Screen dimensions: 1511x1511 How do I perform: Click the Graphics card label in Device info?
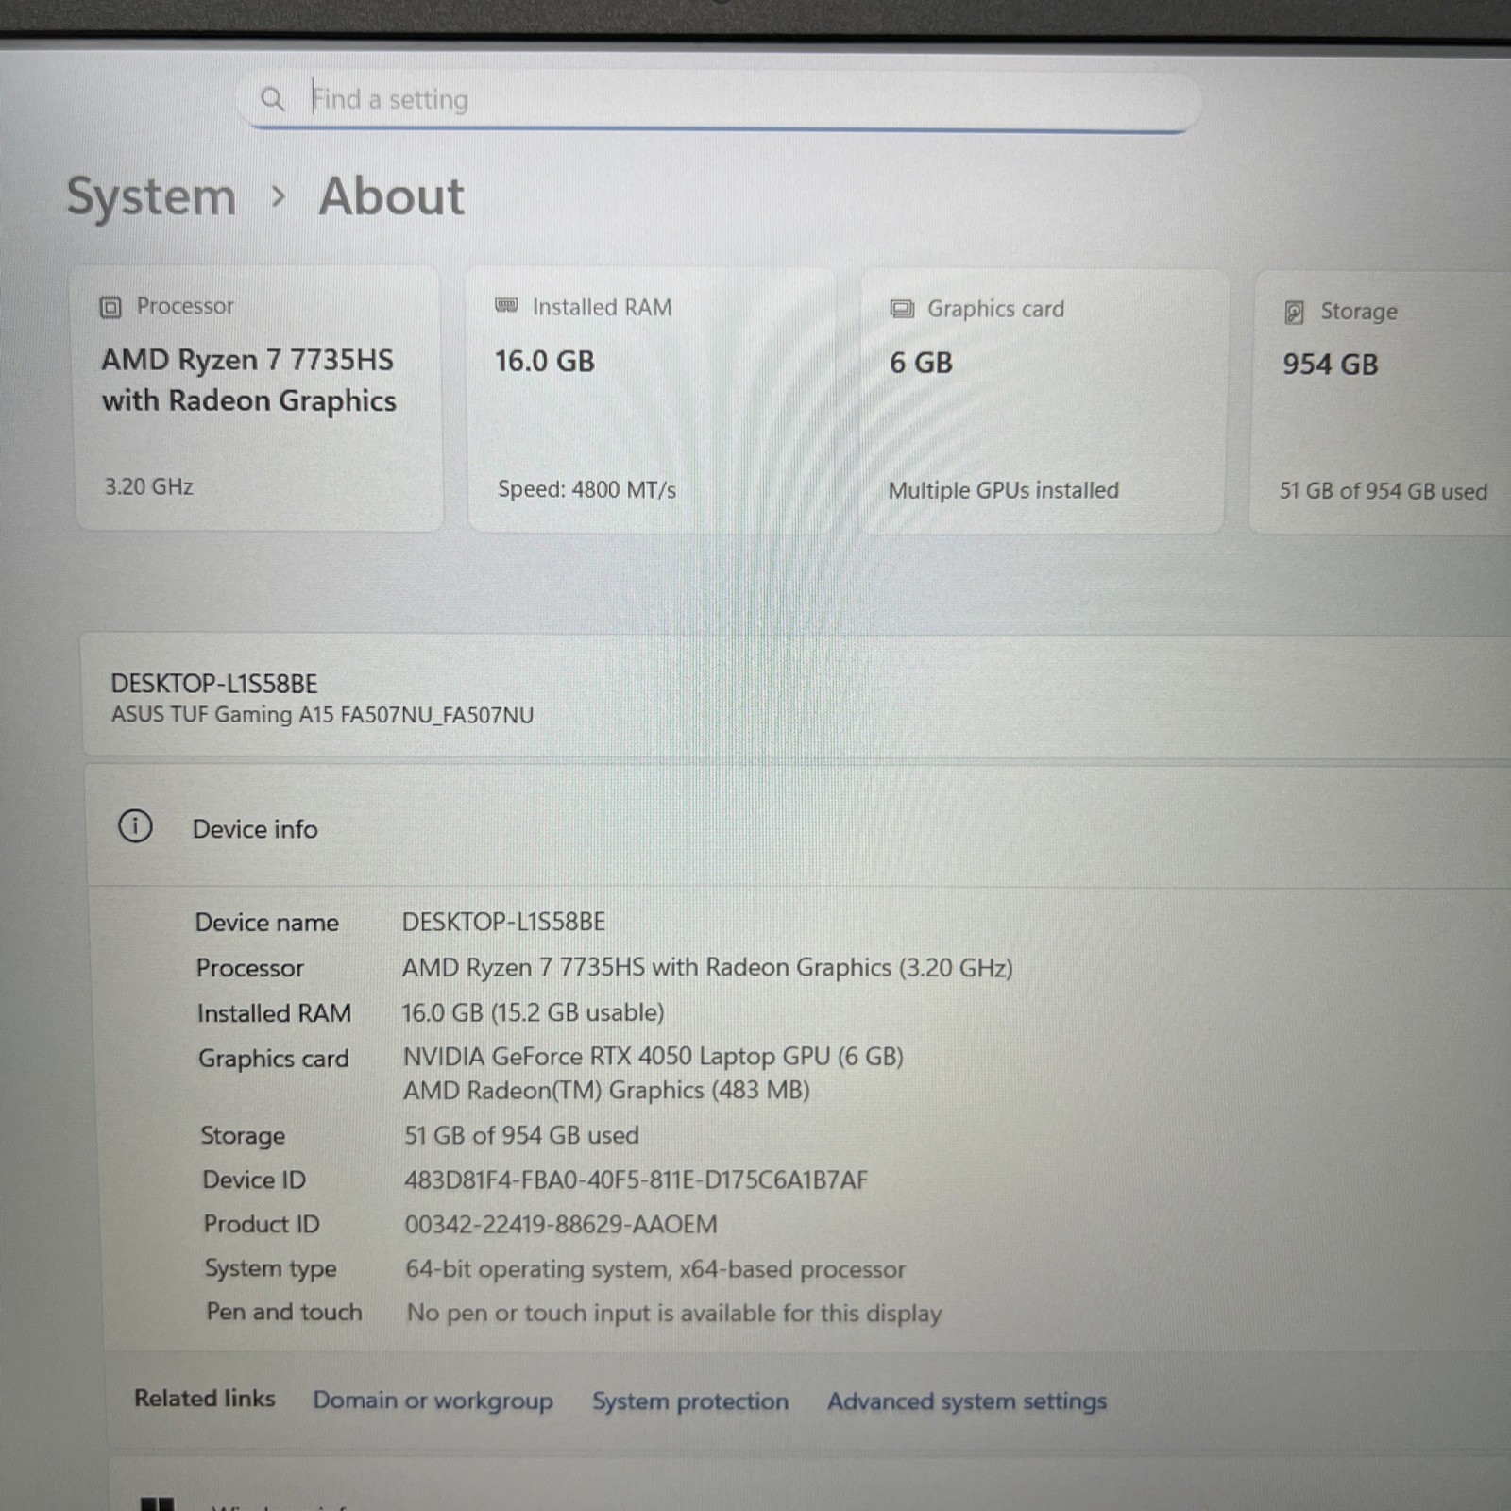[x=273, y=1059]
